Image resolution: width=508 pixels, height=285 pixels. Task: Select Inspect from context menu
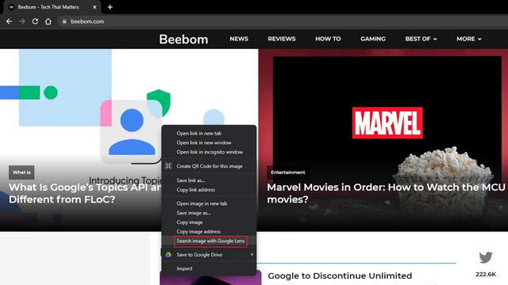(x=209, y=268)
